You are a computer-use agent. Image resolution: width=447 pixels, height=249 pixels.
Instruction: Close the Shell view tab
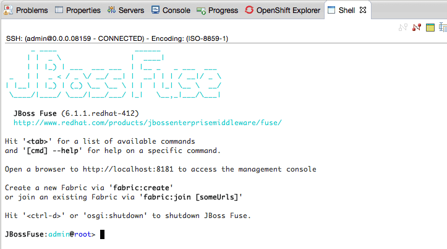(363, 10)
